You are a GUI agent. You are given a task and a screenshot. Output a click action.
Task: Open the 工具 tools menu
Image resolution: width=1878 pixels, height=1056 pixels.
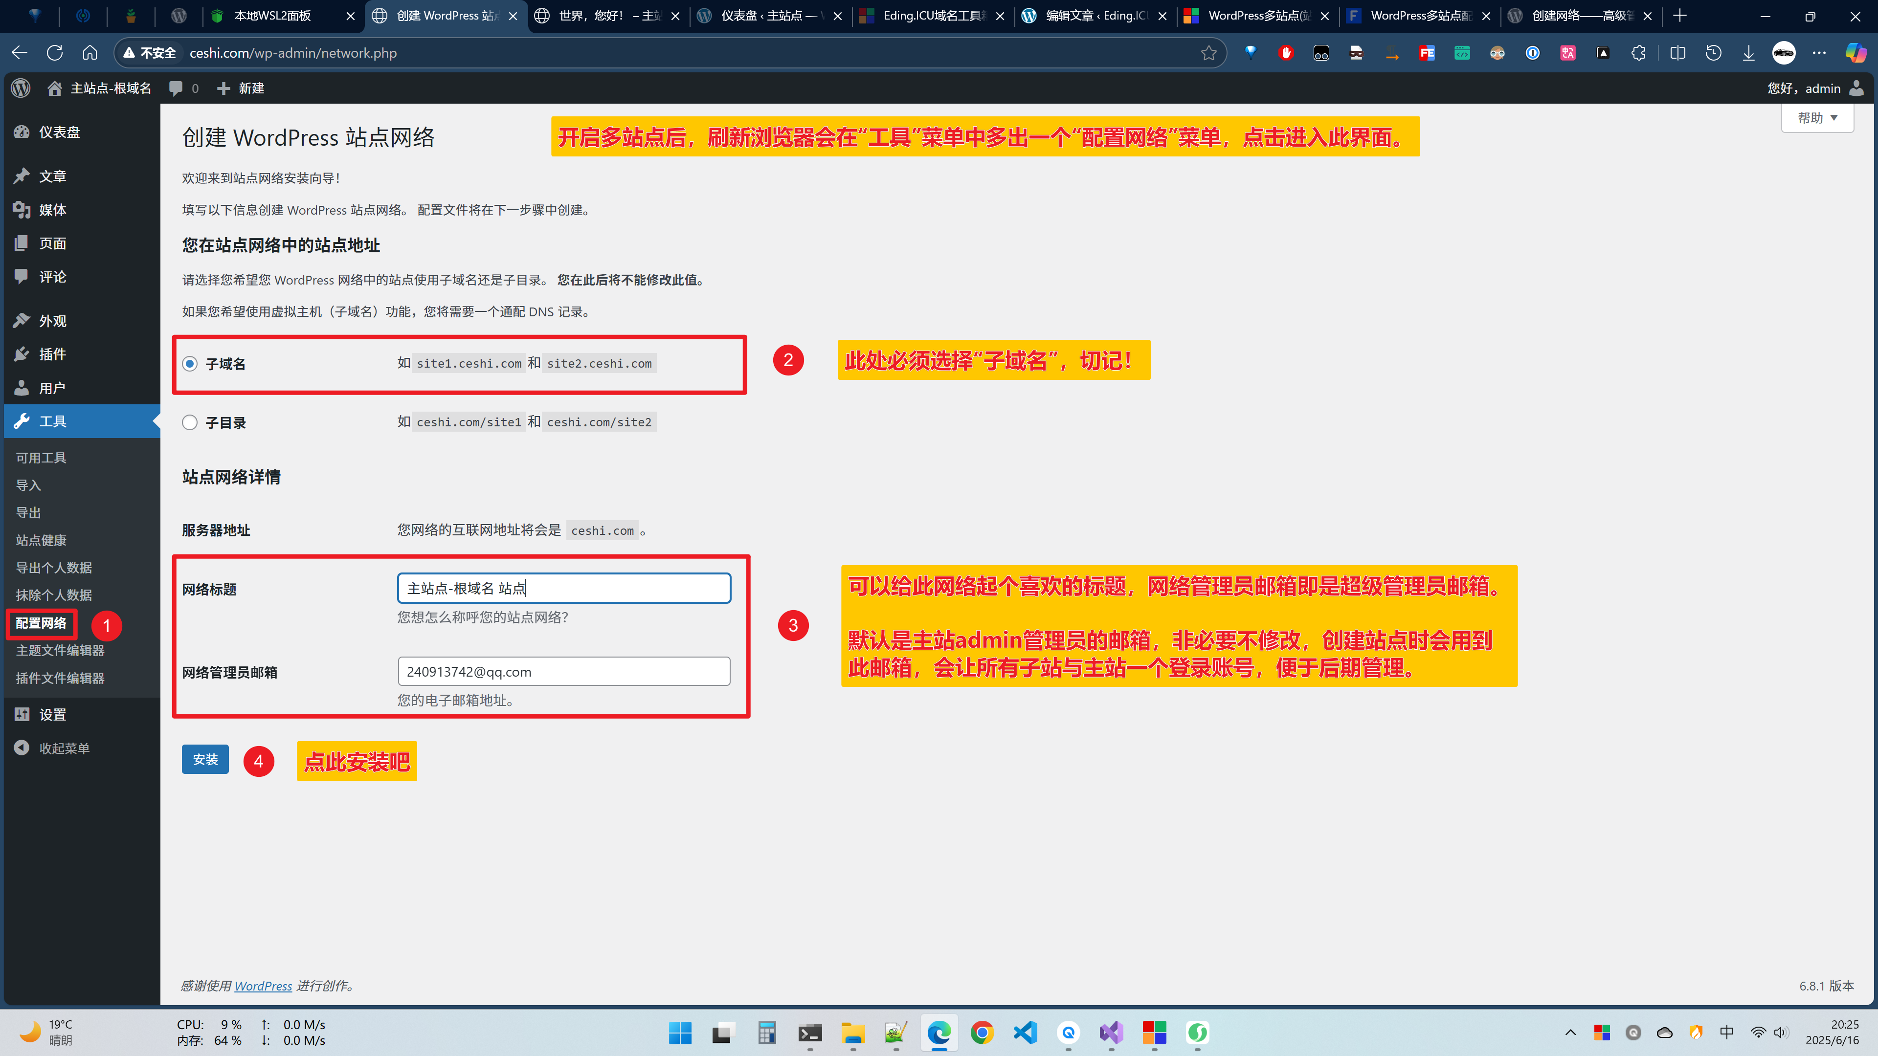(82, 421)
